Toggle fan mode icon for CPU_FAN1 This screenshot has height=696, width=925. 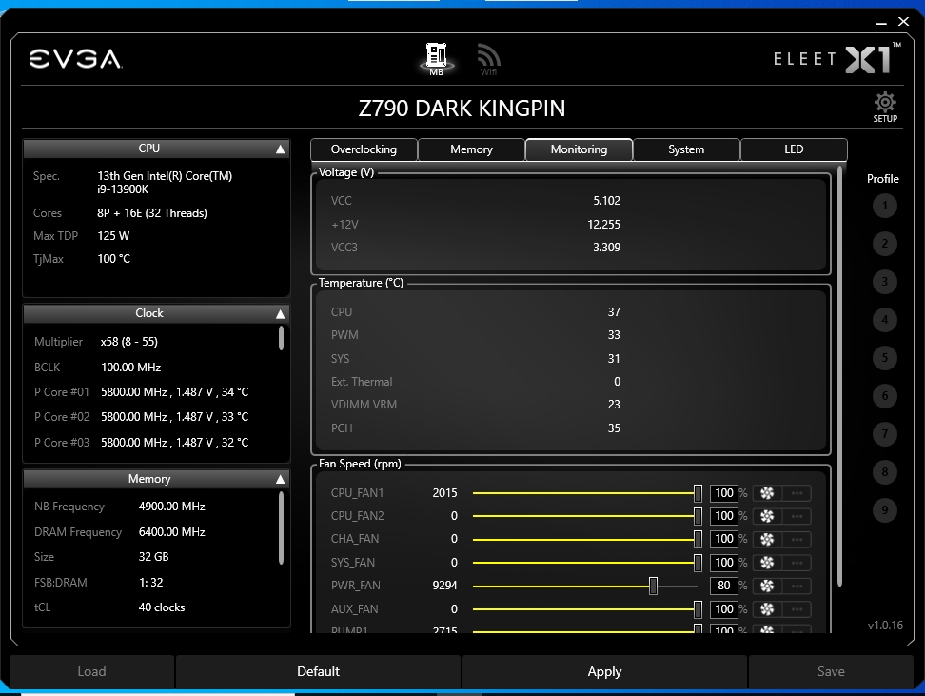point(767,493)
